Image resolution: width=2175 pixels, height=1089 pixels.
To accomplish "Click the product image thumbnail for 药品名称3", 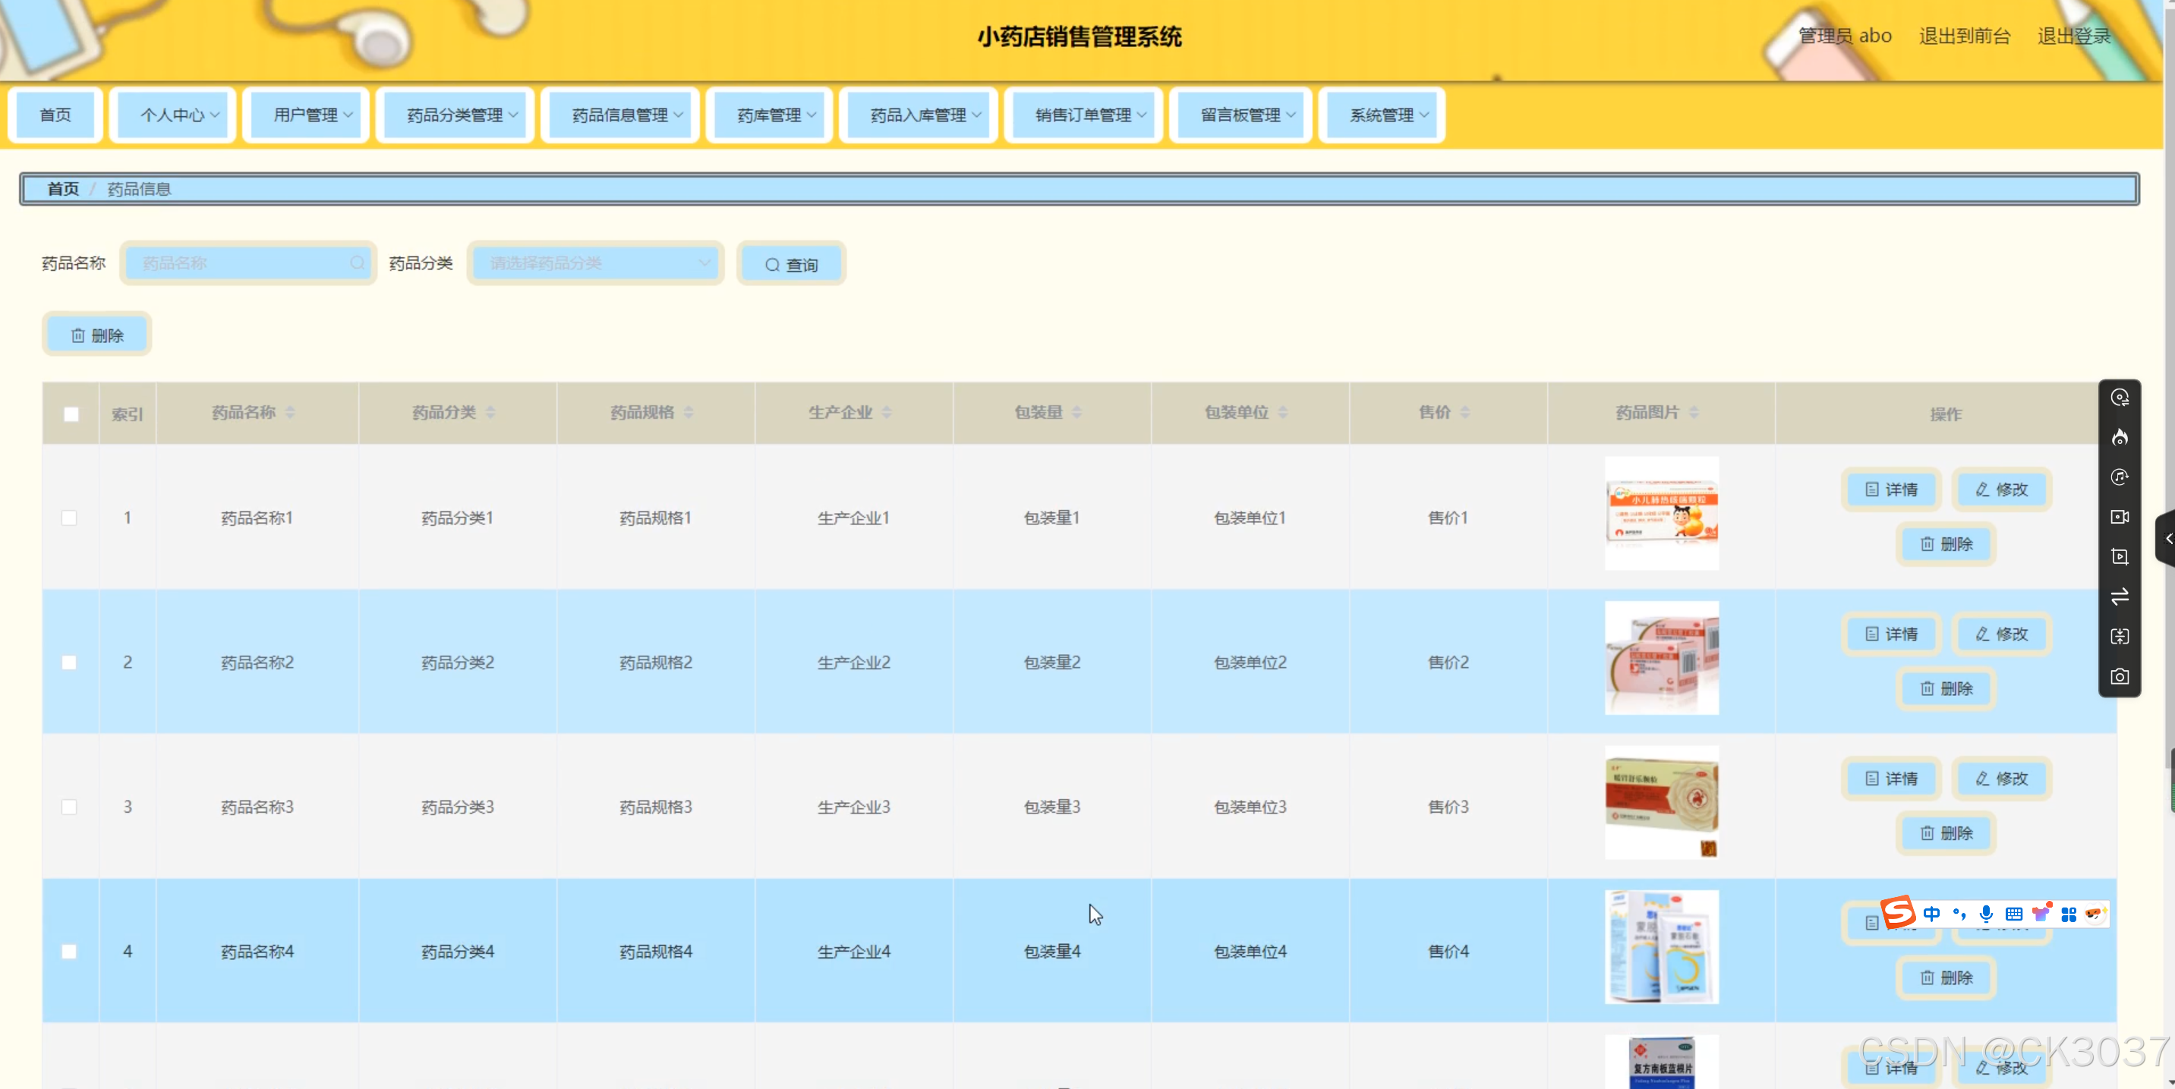I will coord(1661,802).
